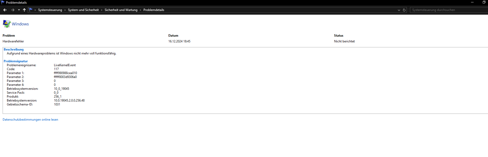Open the Sicherheit und Wartung breadcrumb
Image resolution: width=488 pixels, height=157 pixels.
tap(121, 10)
